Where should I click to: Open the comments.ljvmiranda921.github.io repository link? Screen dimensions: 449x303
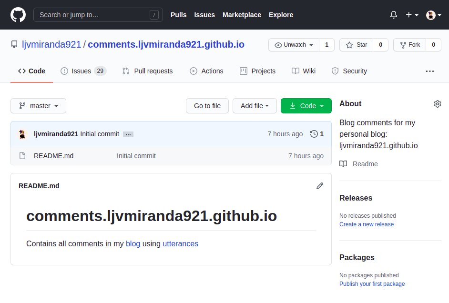click(x=166, y=45)
